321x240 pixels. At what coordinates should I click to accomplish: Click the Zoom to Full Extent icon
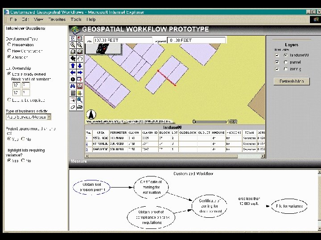(x=73, y=52)
